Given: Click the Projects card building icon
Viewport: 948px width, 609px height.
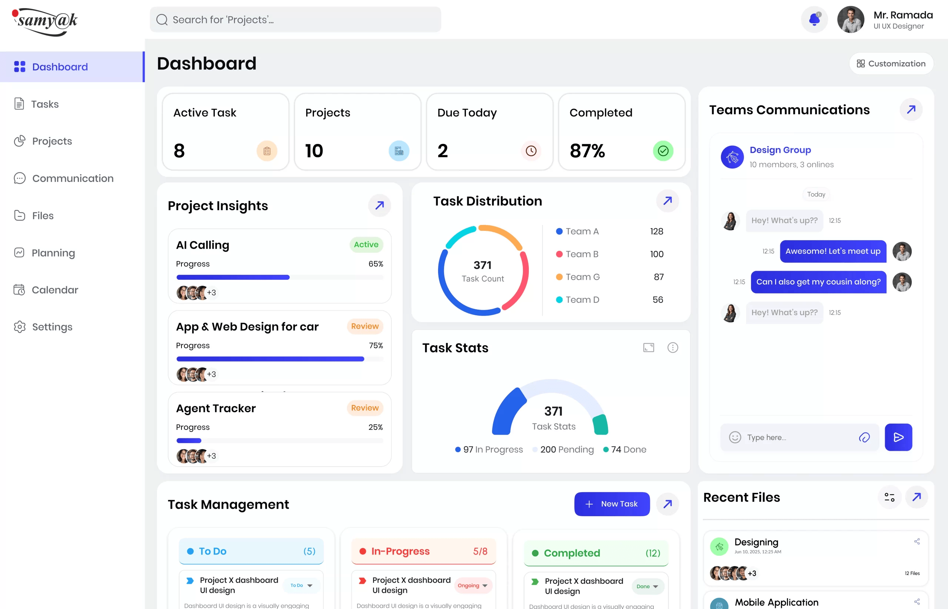Looking at the screenshot, I should pyautogui.click(x=399, y=151).
